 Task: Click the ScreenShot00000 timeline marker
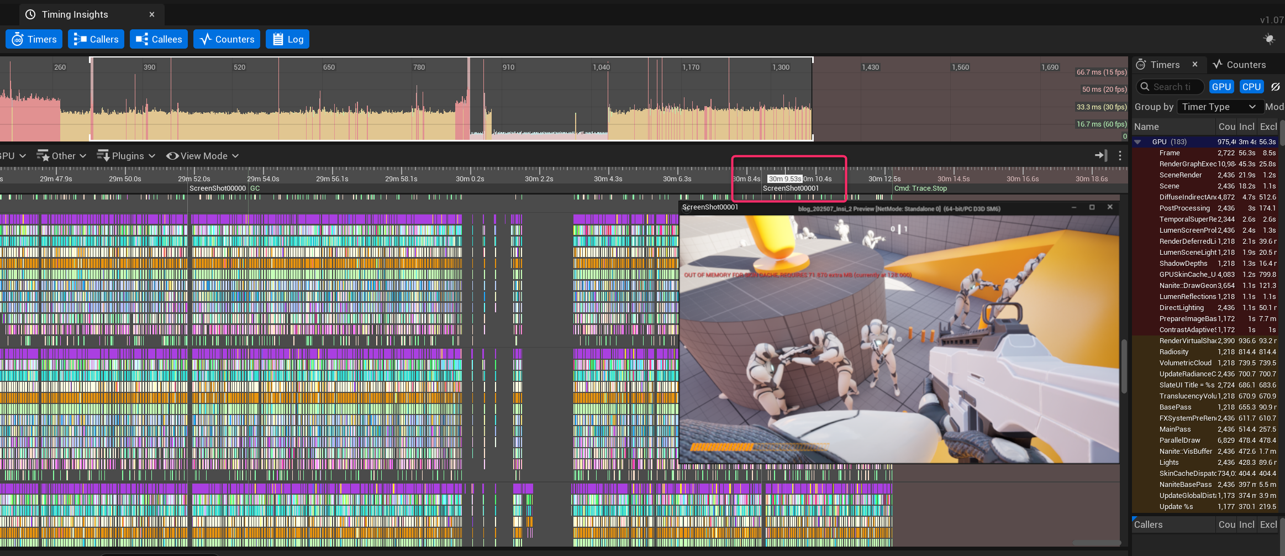217,188
